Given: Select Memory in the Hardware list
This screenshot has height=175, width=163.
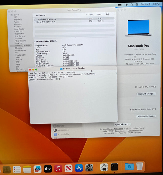Looking at the screenshot, I should click(x=19, y=48).
